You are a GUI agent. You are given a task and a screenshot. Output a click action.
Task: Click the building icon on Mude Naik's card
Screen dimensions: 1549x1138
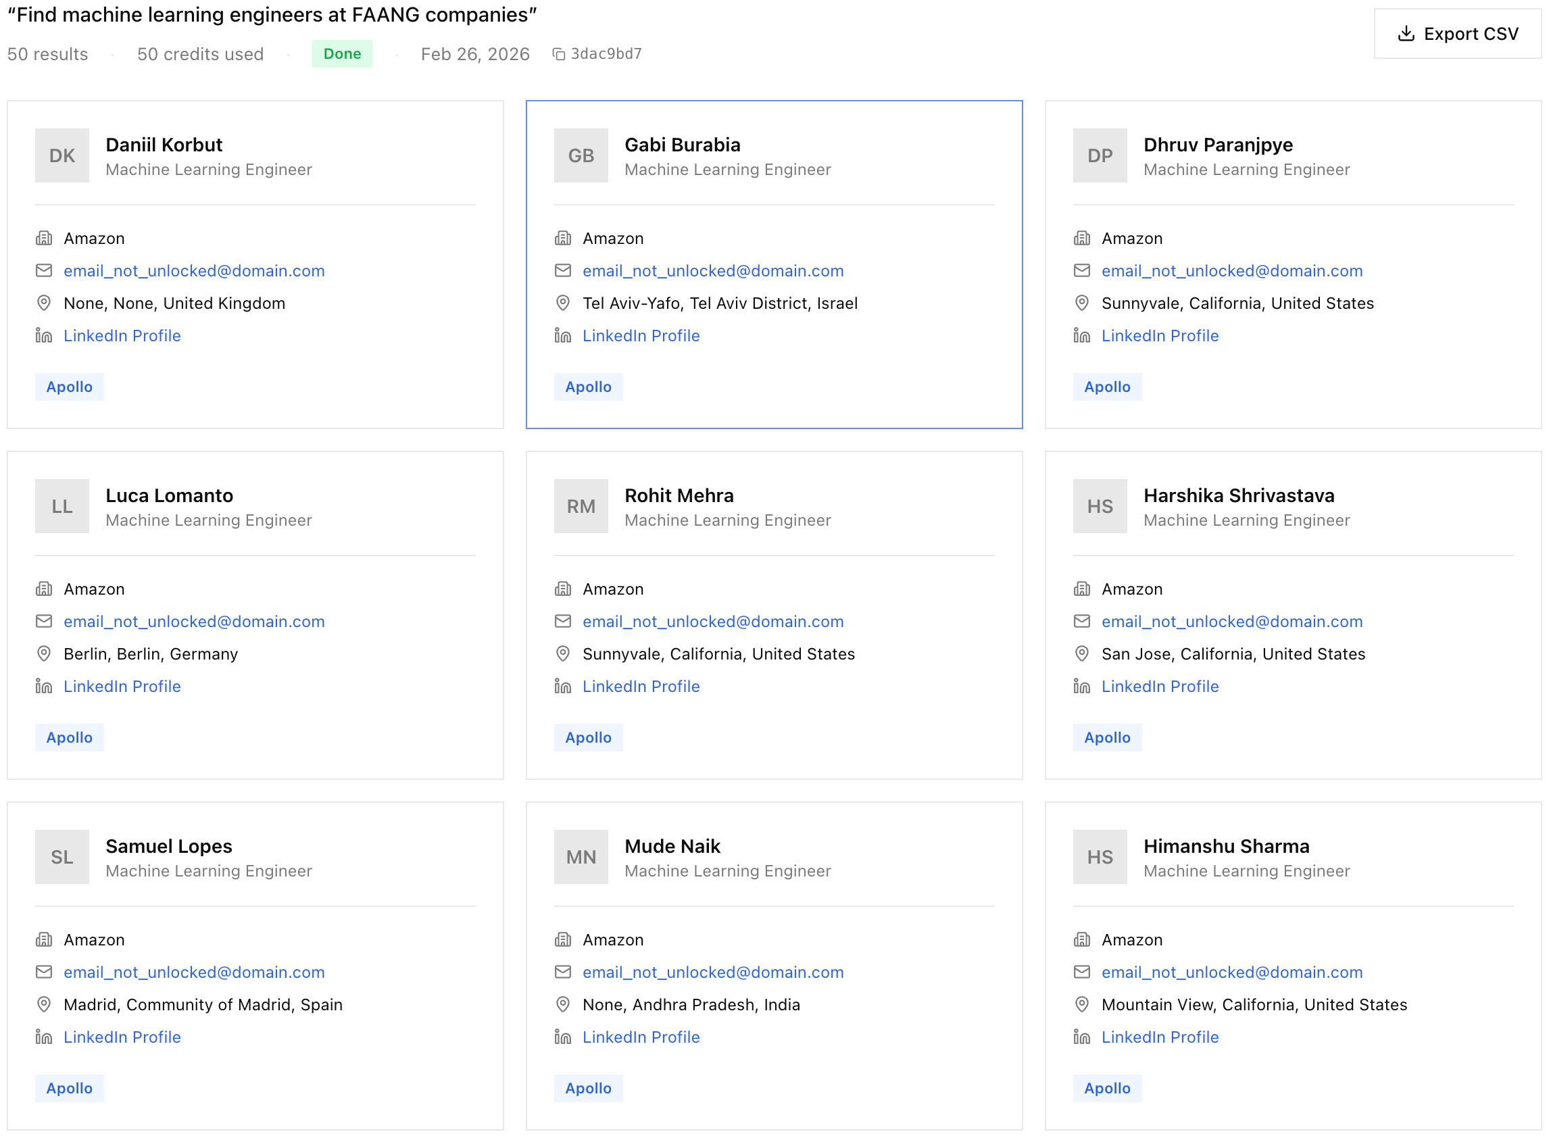coord(563,939)
